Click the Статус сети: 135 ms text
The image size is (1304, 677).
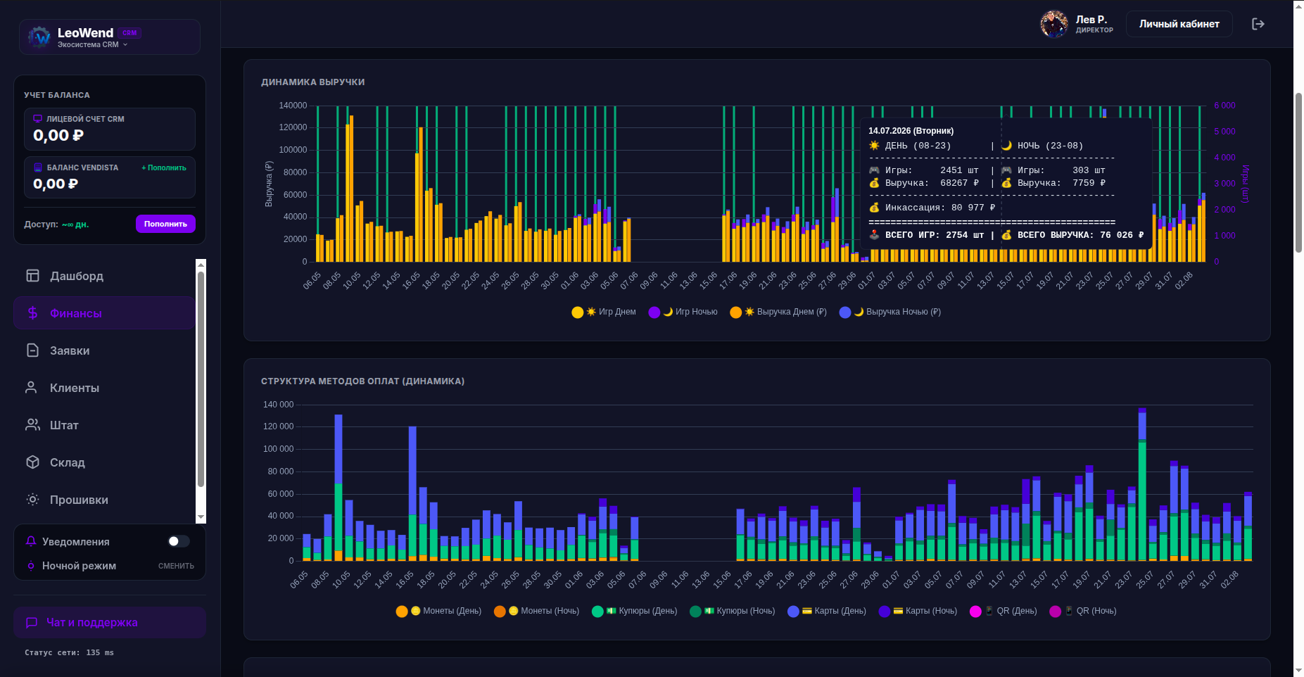pos(69,653)
